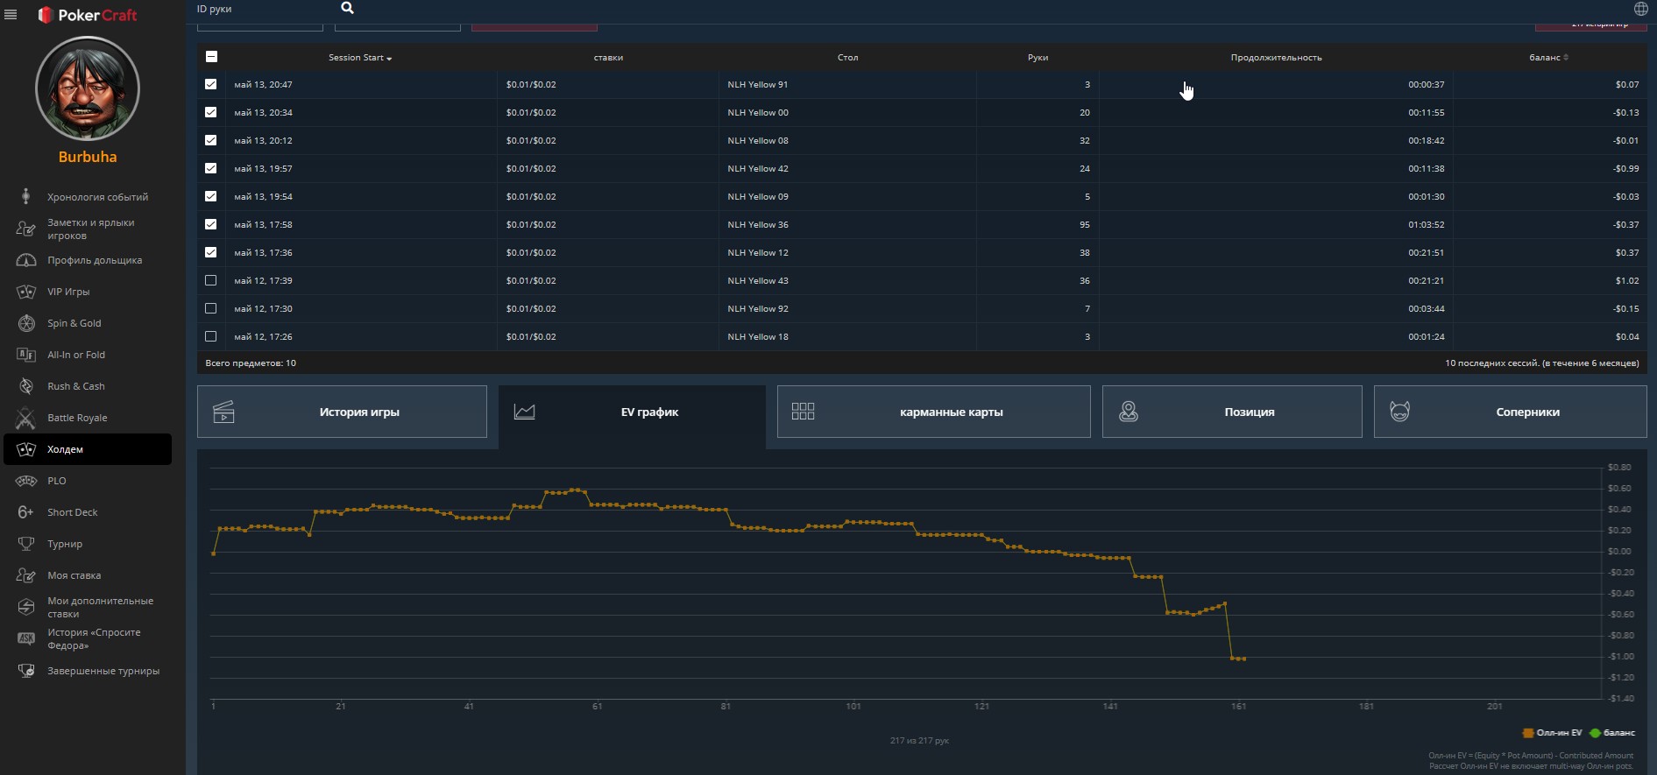Viewport: 1657px width, 775px height.
Task: Open the История игры tab
Action: pyautogui.click(x=342, y=412)
